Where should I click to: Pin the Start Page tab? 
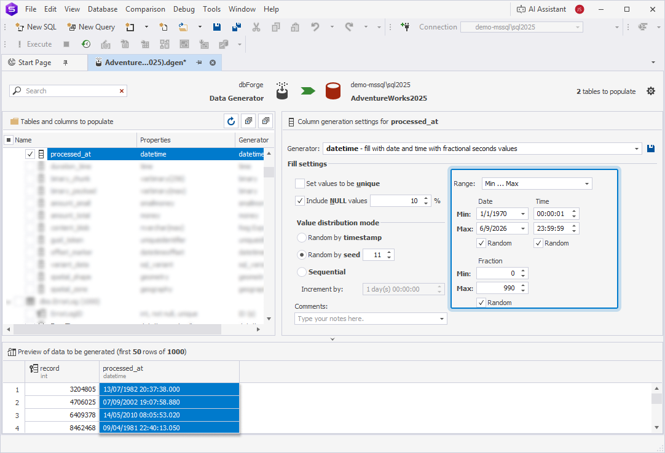[65, 62]
